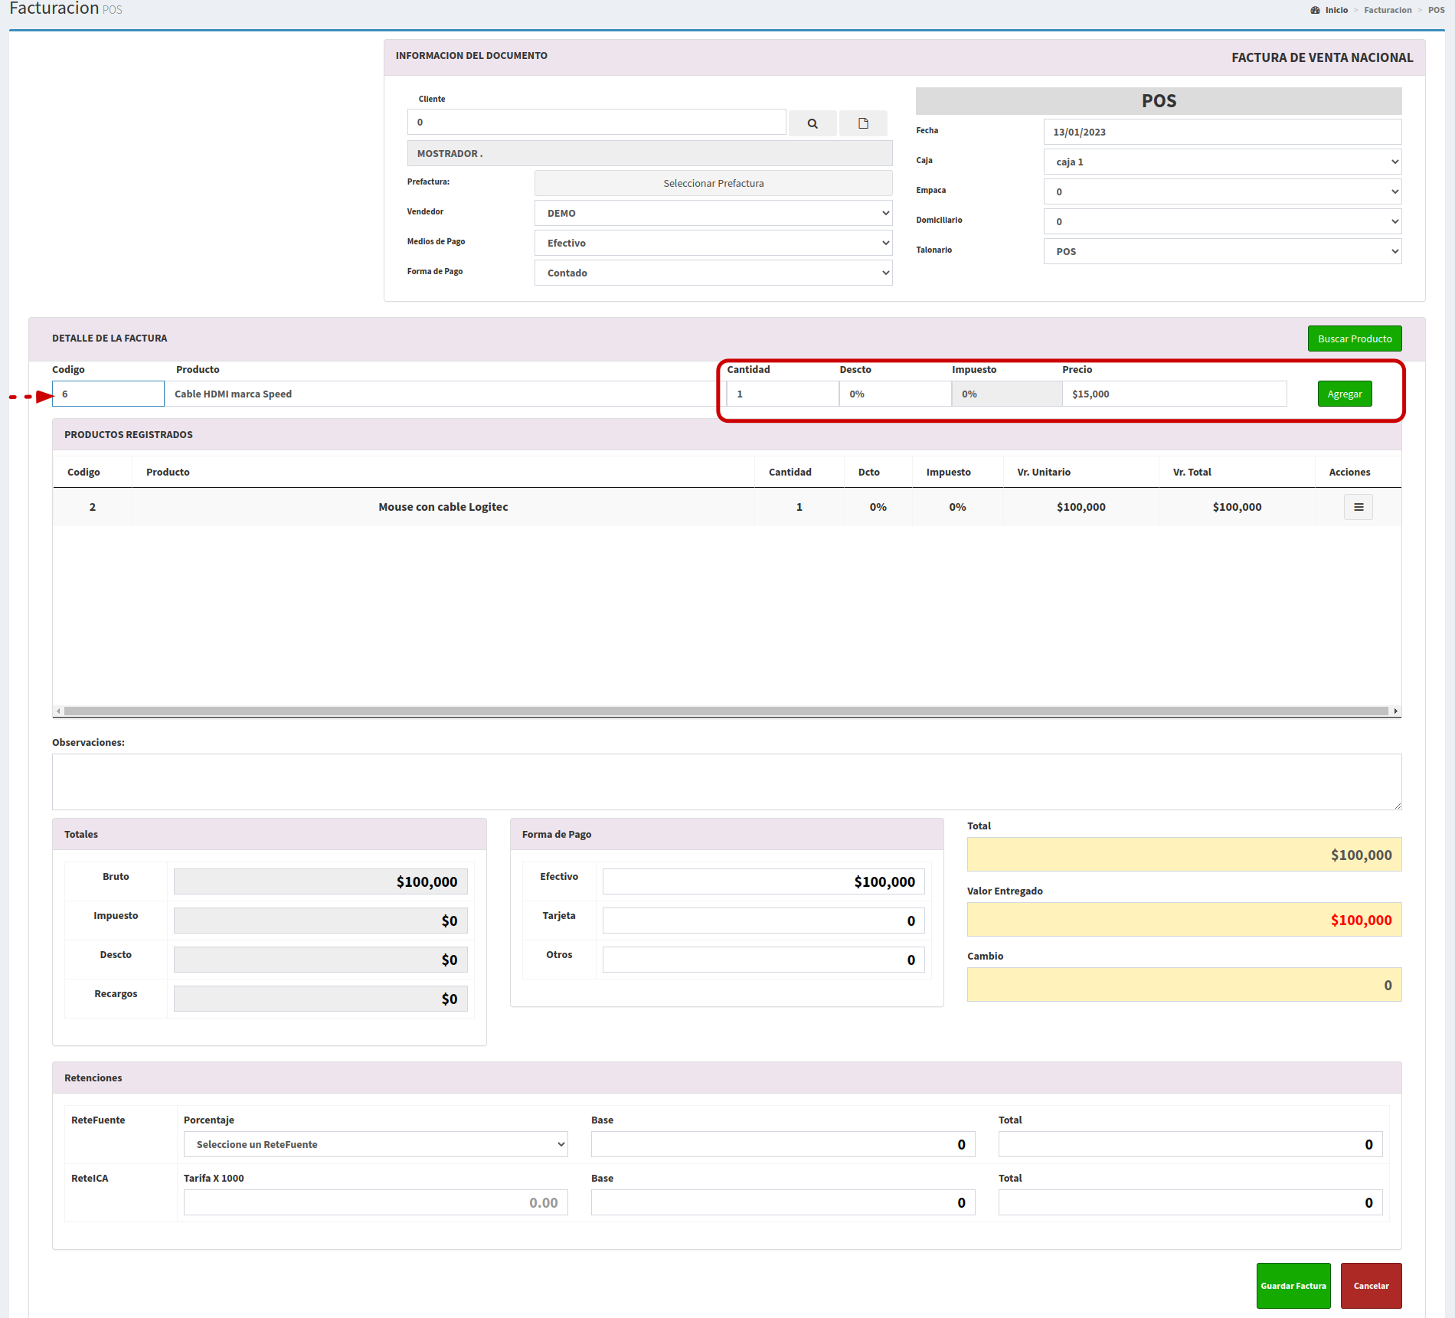1455x1318 pixels.
Task: Click the Seleccionar Prefactura button
Action: click(713, 183)
